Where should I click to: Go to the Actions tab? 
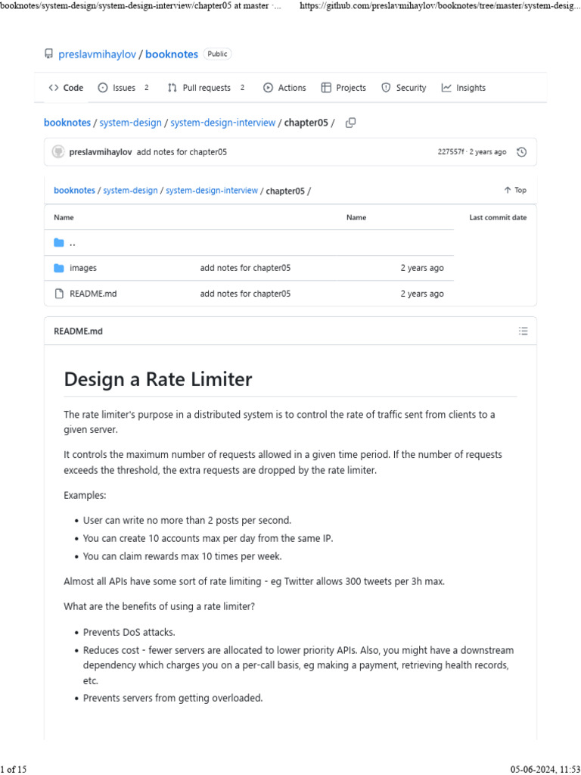pos(284,88)
